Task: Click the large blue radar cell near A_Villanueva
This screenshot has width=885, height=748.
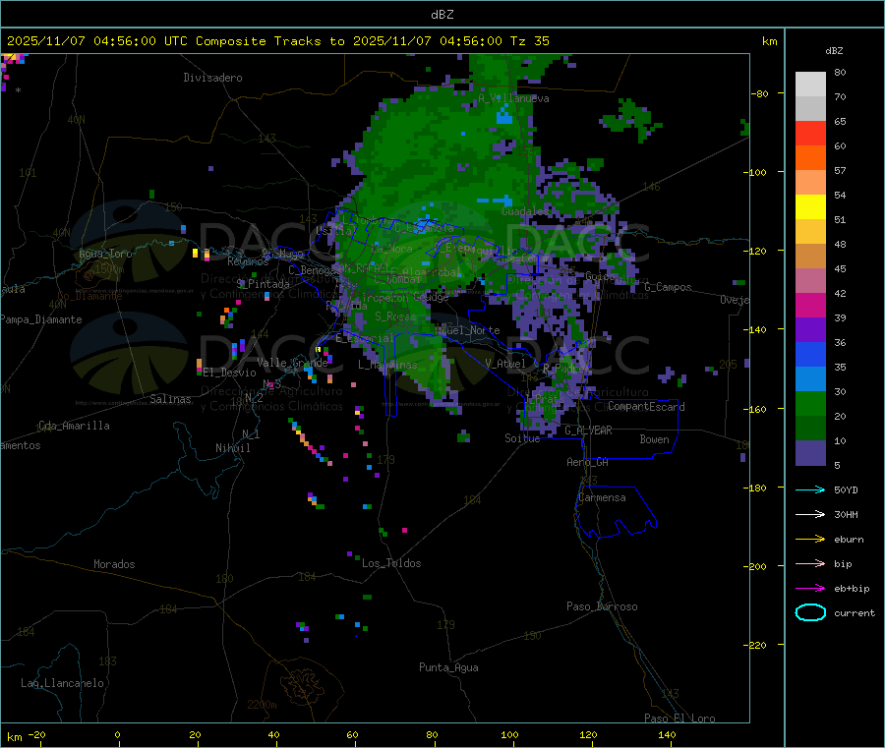Action: pos(504,117)
